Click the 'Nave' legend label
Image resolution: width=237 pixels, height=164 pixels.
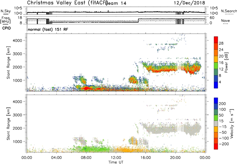pyautogui.click(x=225, y=21)
